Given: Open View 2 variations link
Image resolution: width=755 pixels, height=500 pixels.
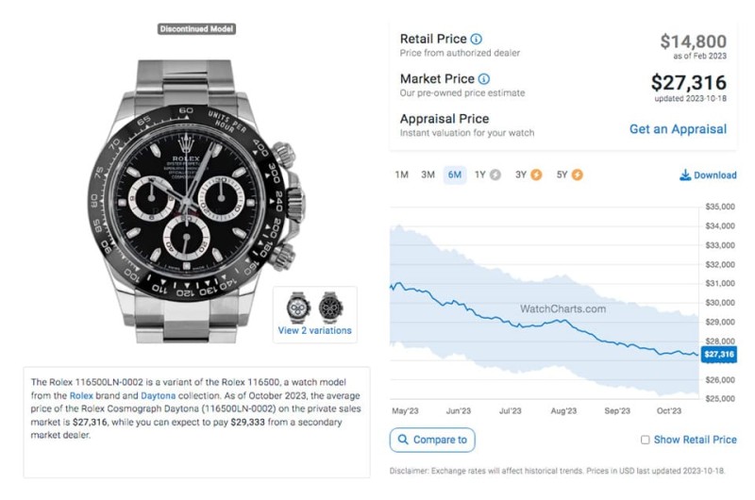Looking at the screenshot, I should 314,330.
